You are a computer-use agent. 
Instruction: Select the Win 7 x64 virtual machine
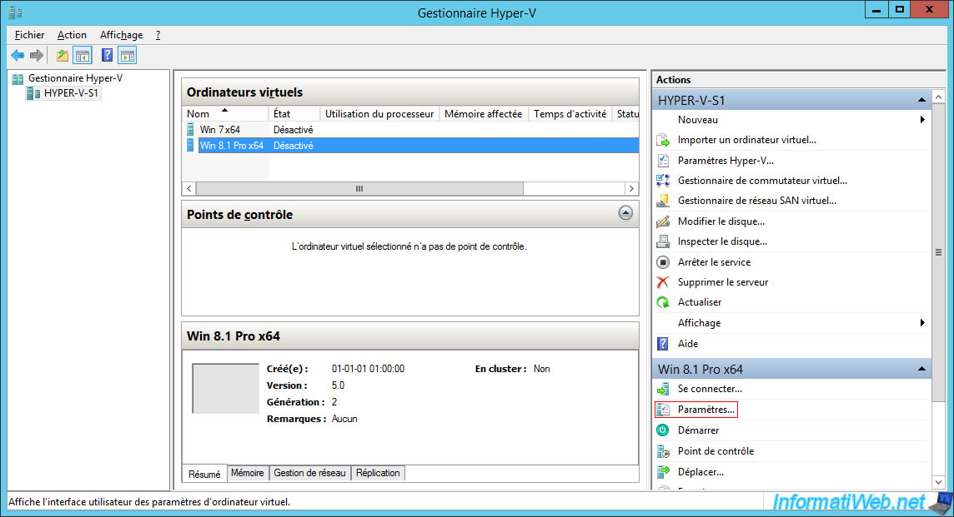click(219, 130)
